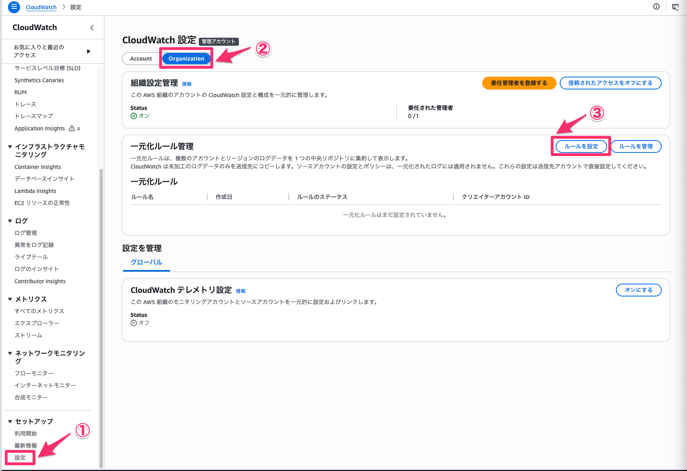Open the feedback icon at top right

point(675,7)
